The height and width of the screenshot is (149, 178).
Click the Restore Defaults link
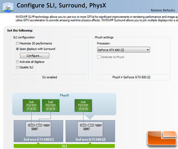coord(163,10)
